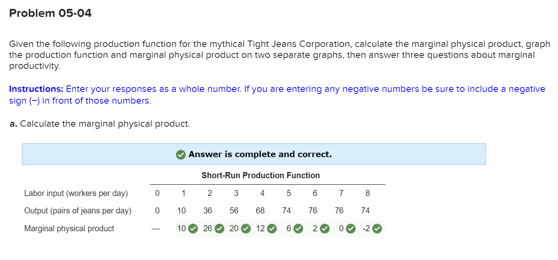Select the answer field containing -2
This screenshot has width=558, height=260.
click(365, 228)
